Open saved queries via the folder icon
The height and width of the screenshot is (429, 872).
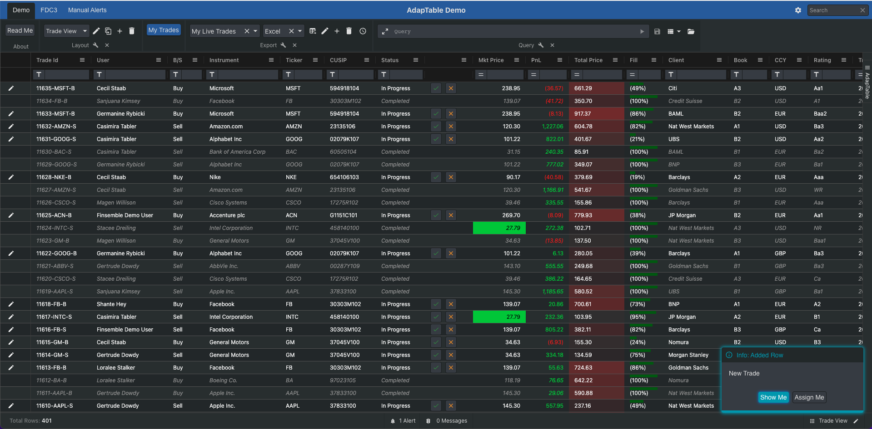pyautogui.click(x=691, y=31)
